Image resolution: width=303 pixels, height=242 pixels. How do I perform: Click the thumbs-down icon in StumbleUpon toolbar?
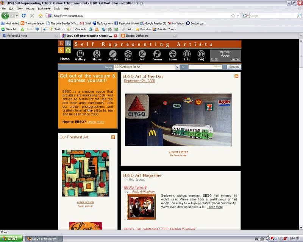point(37,29)
